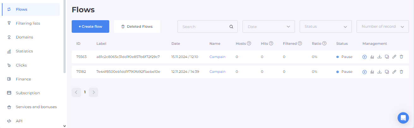Navigate to Finance in the sidebar
Image resolution: width=414 pixels, height=128 pixels.
pyautogui.click(x=23, y=79)
